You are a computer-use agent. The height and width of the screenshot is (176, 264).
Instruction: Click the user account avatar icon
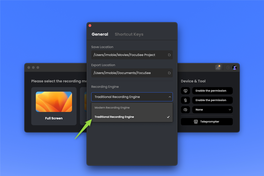coord(235,67)
